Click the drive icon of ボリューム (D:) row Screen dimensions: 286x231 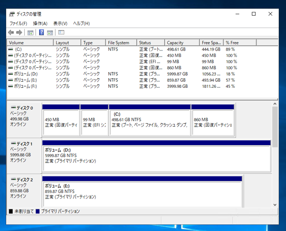click(10, 74)
